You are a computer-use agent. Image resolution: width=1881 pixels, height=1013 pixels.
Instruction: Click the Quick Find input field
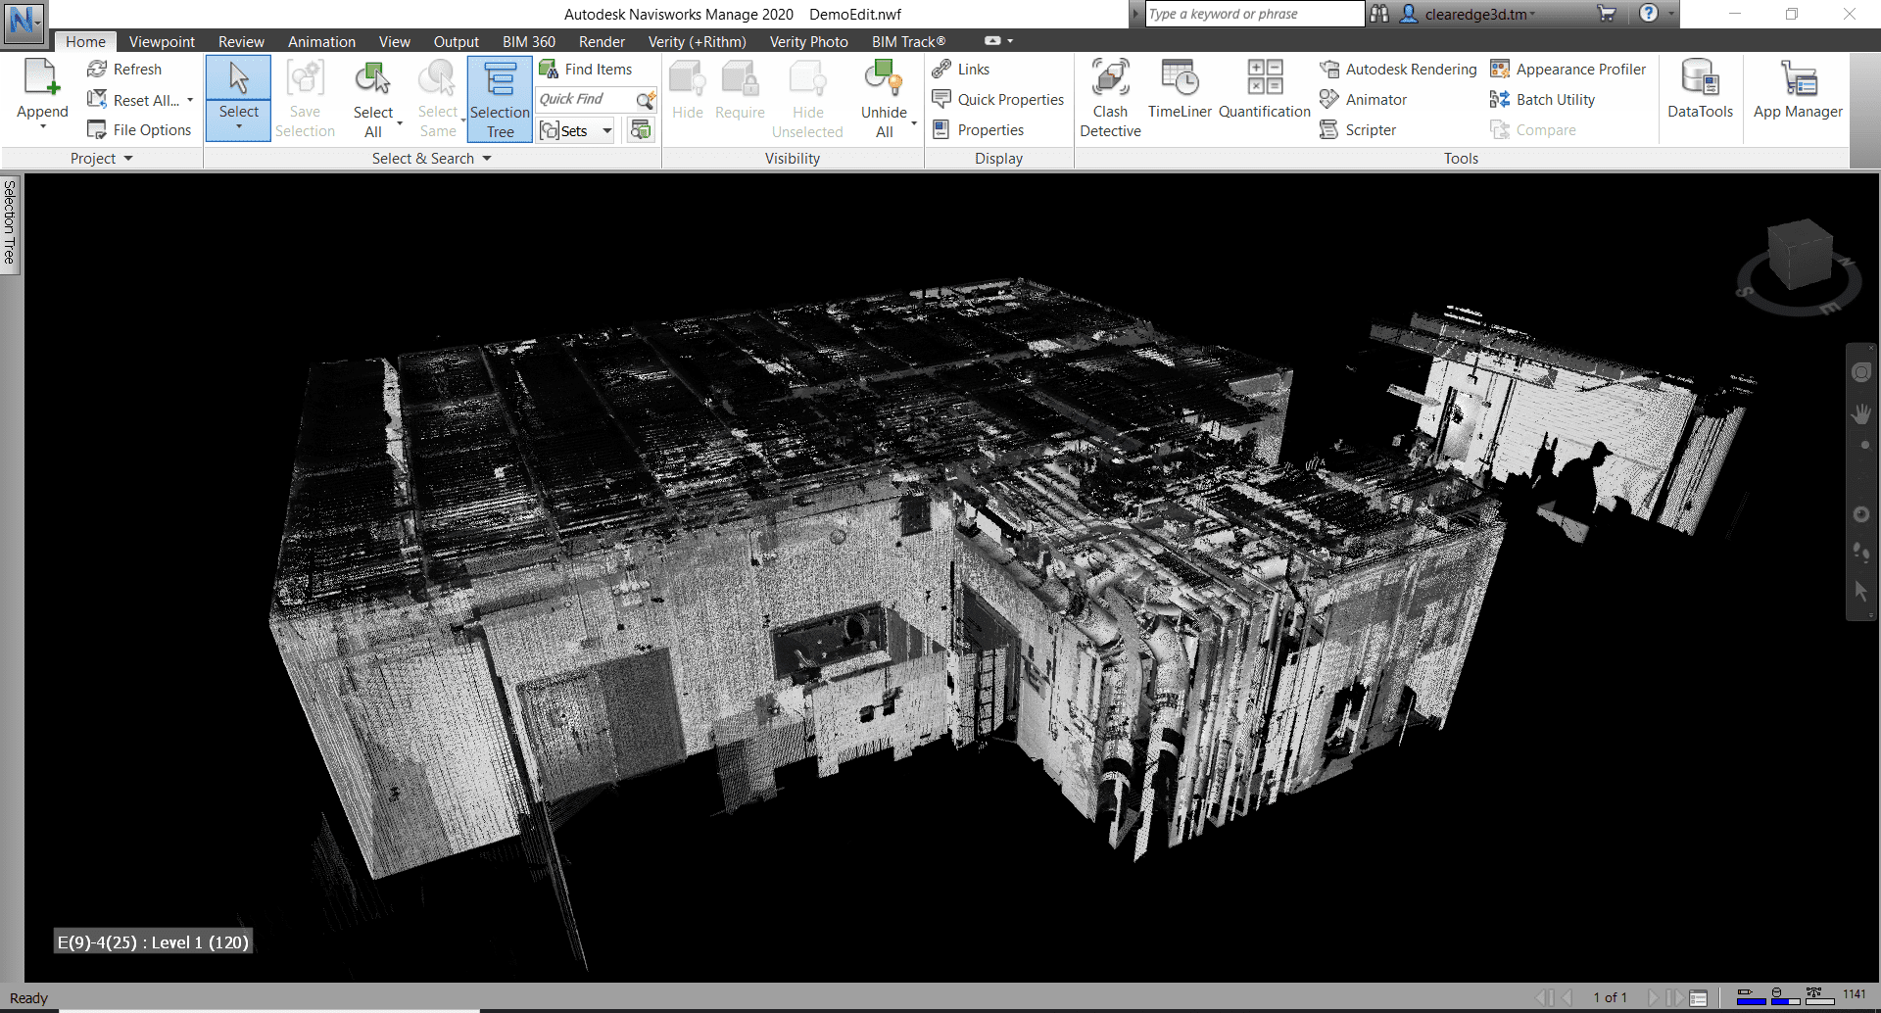584,100
